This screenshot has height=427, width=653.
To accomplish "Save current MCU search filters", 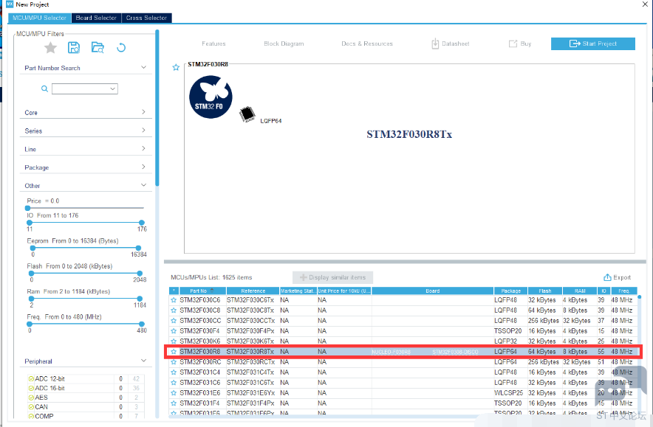I will (74, 47).
